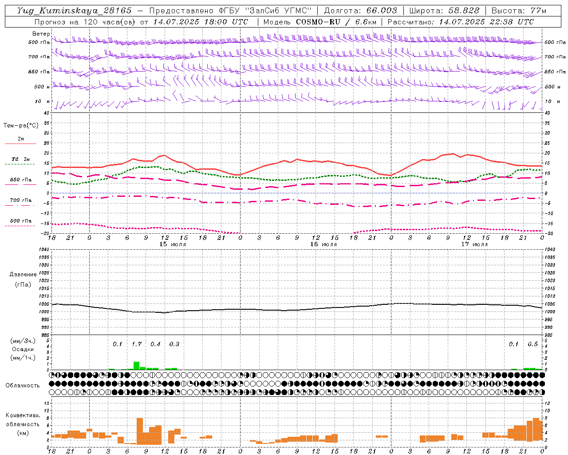Click the green dashed line sample under Td 2м
The image size is (568, 455).
[x=20, y=164]
